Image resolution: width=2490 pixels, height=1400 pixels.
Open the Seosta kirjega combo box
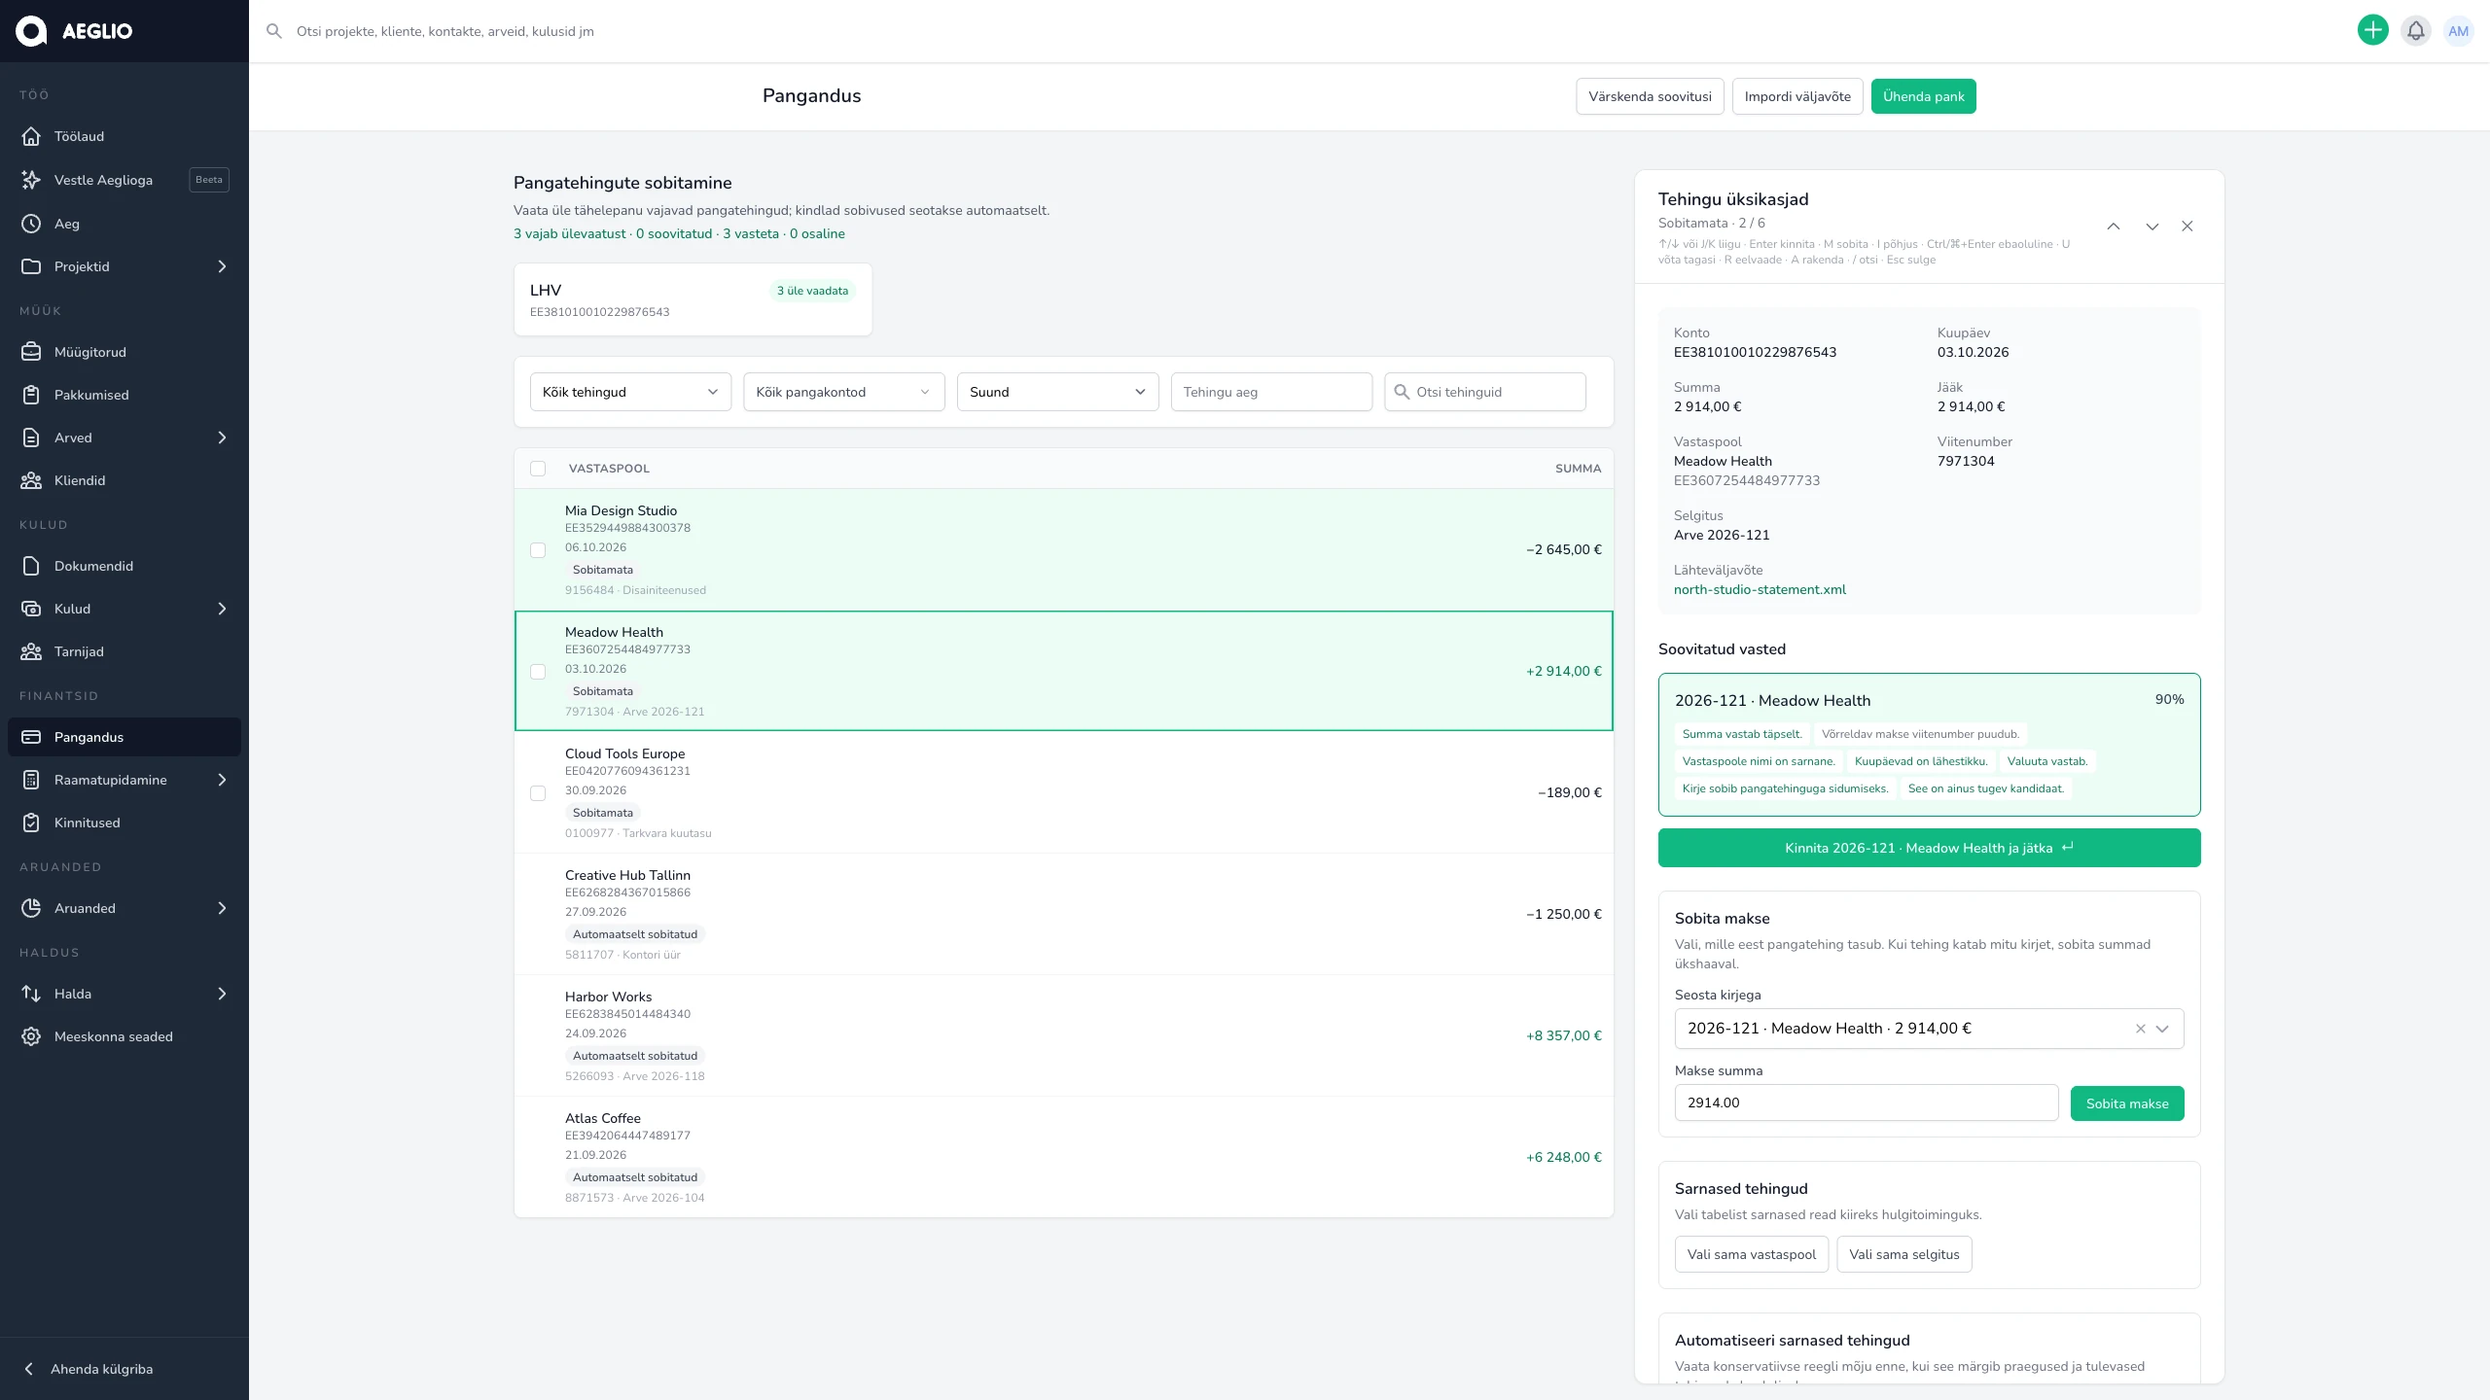(1929, 1029)
